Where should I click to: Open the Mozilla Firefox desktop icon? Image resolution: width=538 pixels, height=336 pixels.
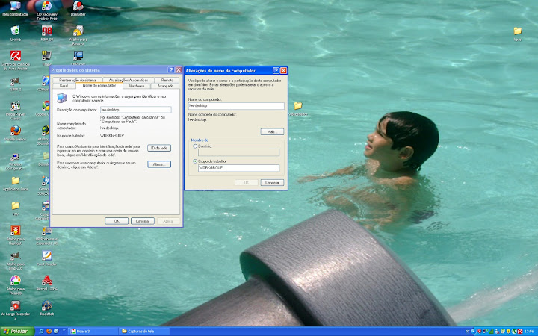pos(15,130)
